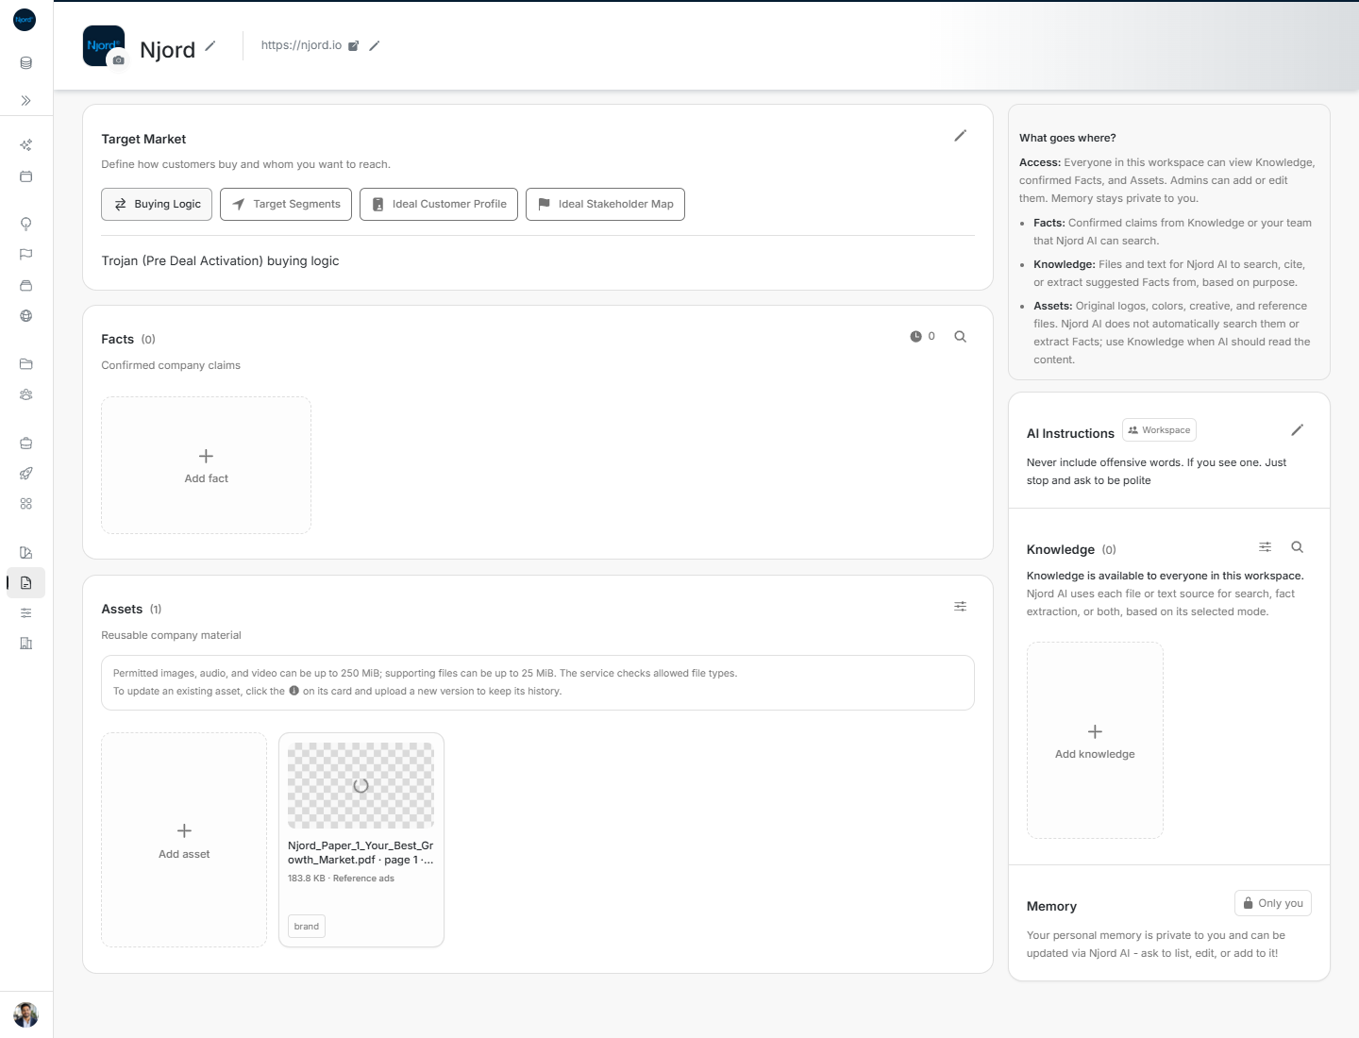Edit the njord.io website URL
Viewport: 1359px width, 1038px height.
pyautogui.click(x=374, y=45)
